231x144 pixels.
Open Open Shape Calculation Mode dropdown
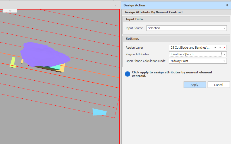pyautogui.click(x=224, y=61)
